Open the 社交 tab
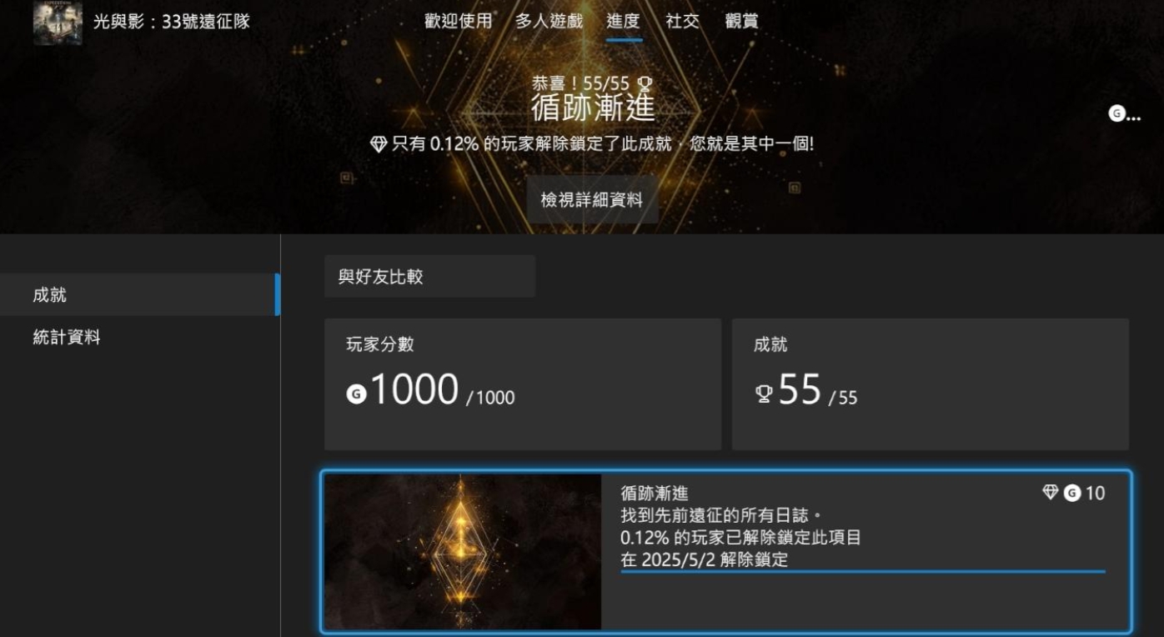 click(682, 22)
